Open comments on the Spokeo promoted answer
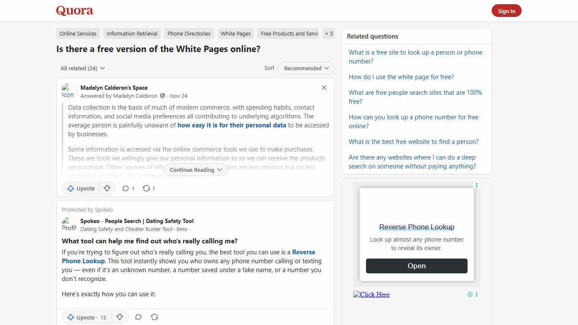 pyautogui.click(x=138, y=317)
